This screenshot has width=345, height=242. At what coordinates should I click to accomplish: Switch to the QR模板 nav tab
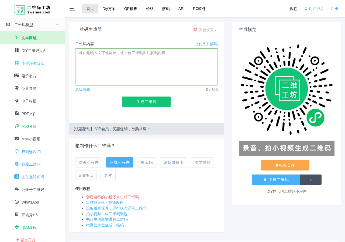pyautogui.click(x=131, y=9)
